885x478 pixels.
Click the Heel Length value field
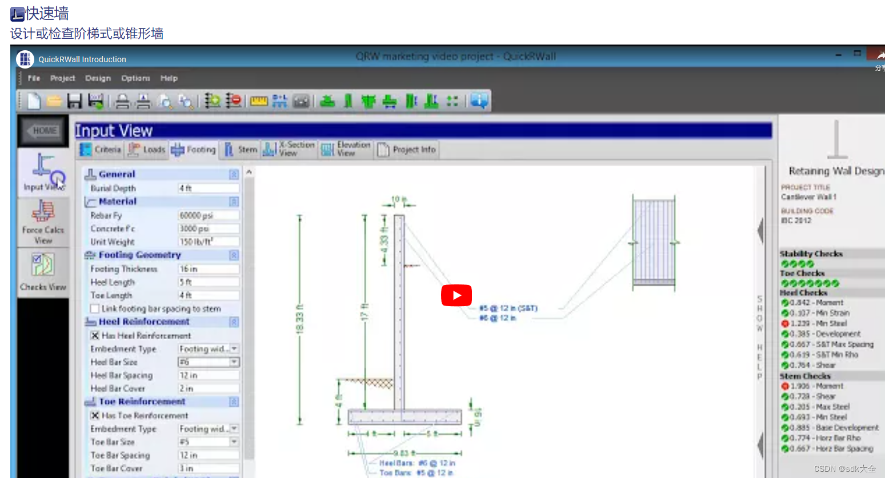pos(209,282)
